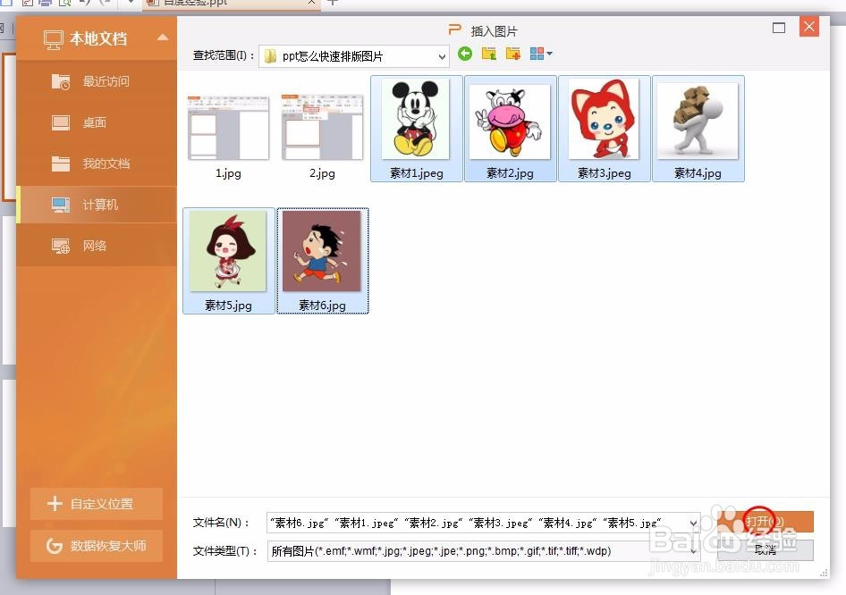Click the 素材2.jpg file name label
This screenshot has height=595, width=846.
[x=510, y=173]
